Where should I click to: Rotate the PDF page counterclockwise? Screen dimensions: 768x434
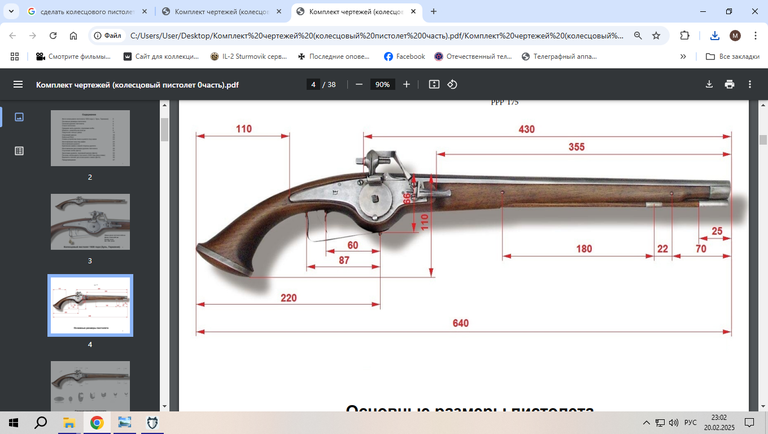452,84
